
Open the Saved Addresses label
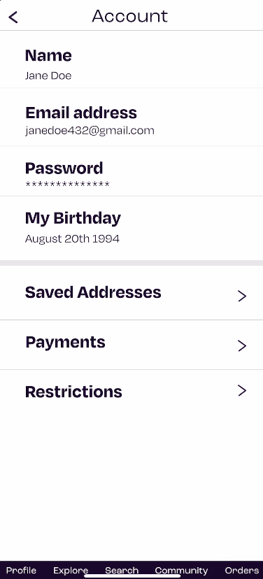[x=93, y=292]
